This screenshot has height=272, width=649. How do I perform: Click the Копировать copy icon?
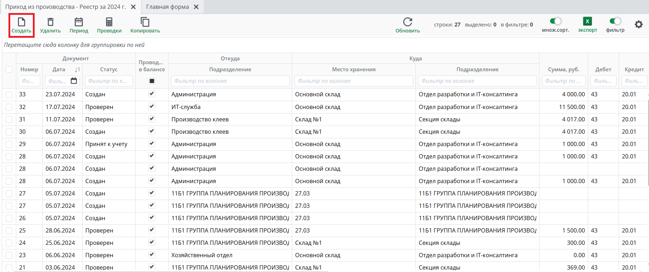145,22
